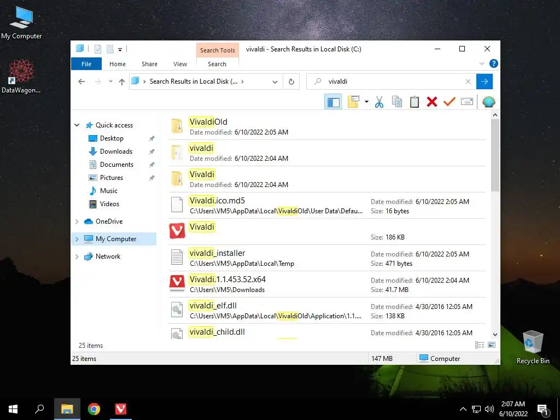This screenshot has height=420, width=560.
Task: Select Documents in the navigation pane
Action: pyautogui.click(x=116, y=165)
